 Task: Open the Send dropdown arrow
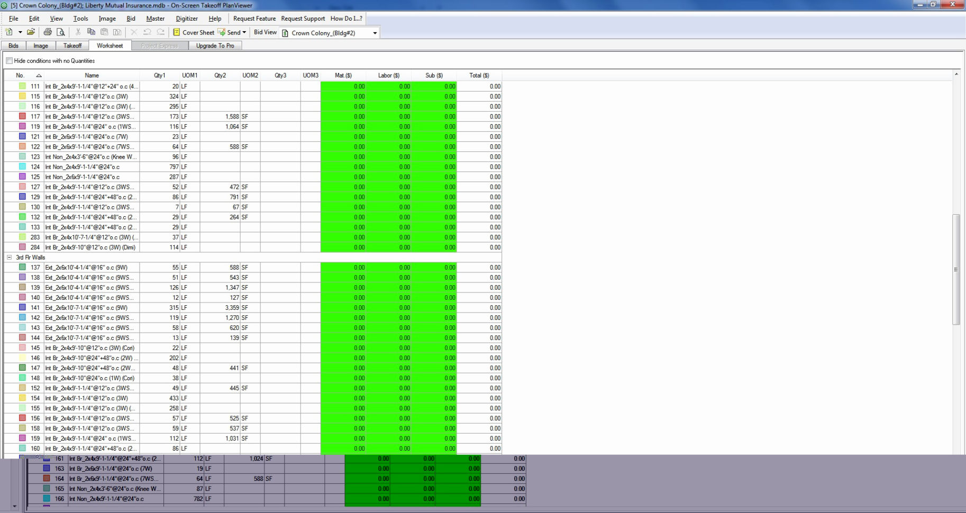(x=245, y=32)
